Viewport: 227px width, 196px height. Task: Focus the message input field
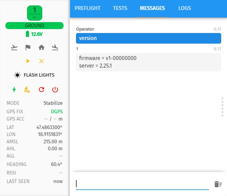pos(143,184)
